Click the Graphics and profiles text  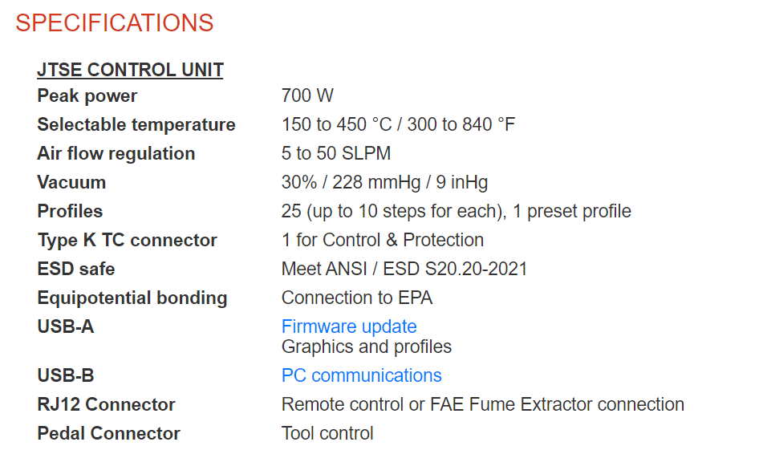click(x=367, y=347)
